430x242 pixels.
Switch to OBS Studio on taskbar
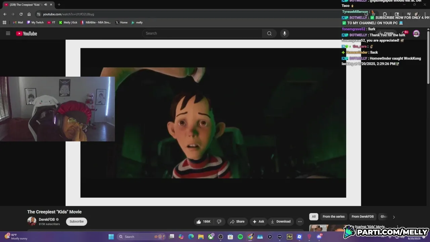[221, 237]
